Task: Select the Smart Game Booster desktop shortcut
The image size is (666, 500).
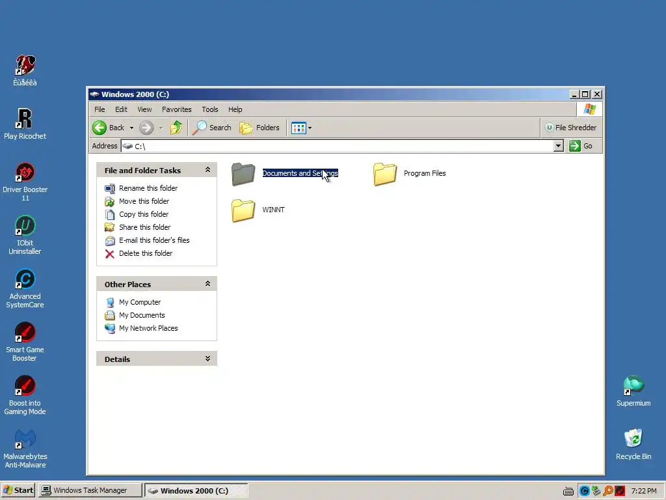Action: coord(25,342)
